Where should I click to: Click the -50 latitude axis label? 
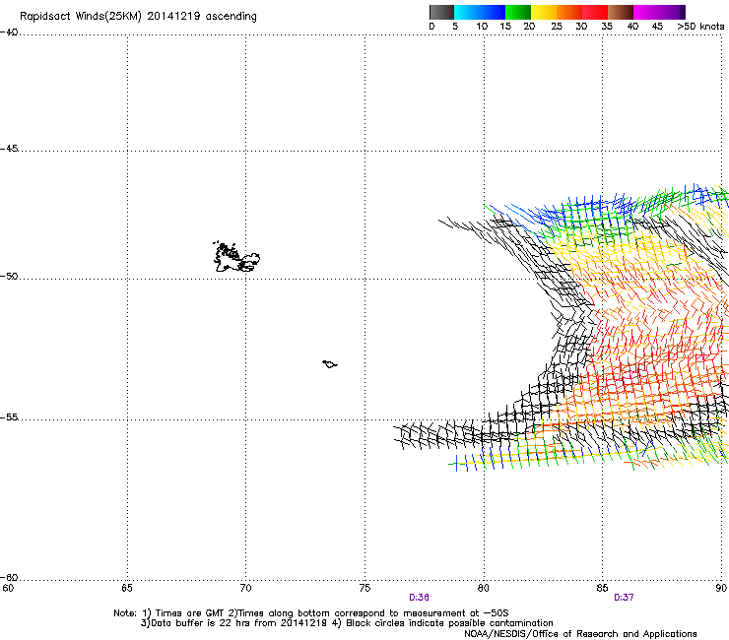(x=9, y=277)
